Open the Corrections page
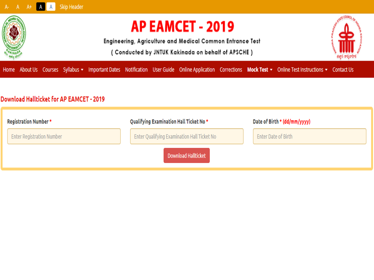Image resolution: width=374 pixels, height=280 pixels. [231, 70]
